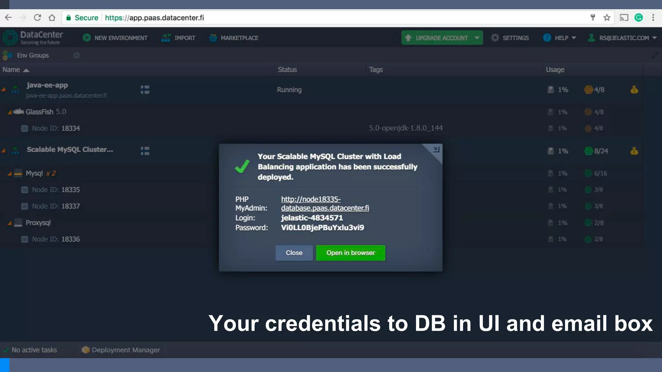Click the Env Groups button
The height and width of the screenshot is (372, 662).
pos(26,56)
